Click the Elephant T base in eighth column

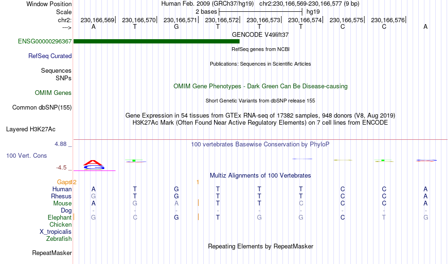(x=384, y=217)
